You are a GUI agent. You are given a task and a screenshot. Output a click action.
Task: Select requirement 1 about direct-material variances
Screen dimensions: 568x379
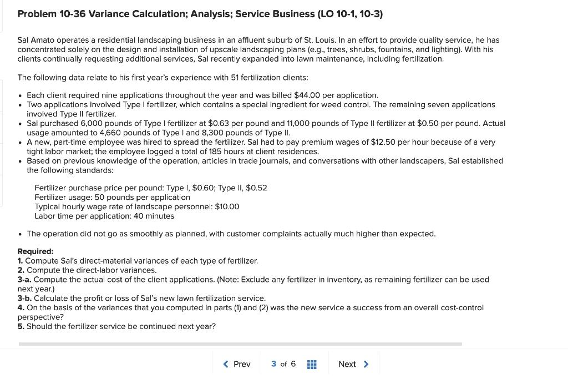(138, 261)
